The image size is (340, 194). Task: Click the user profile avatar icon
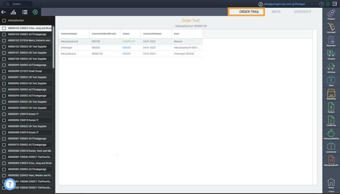[x=260, y=4]
